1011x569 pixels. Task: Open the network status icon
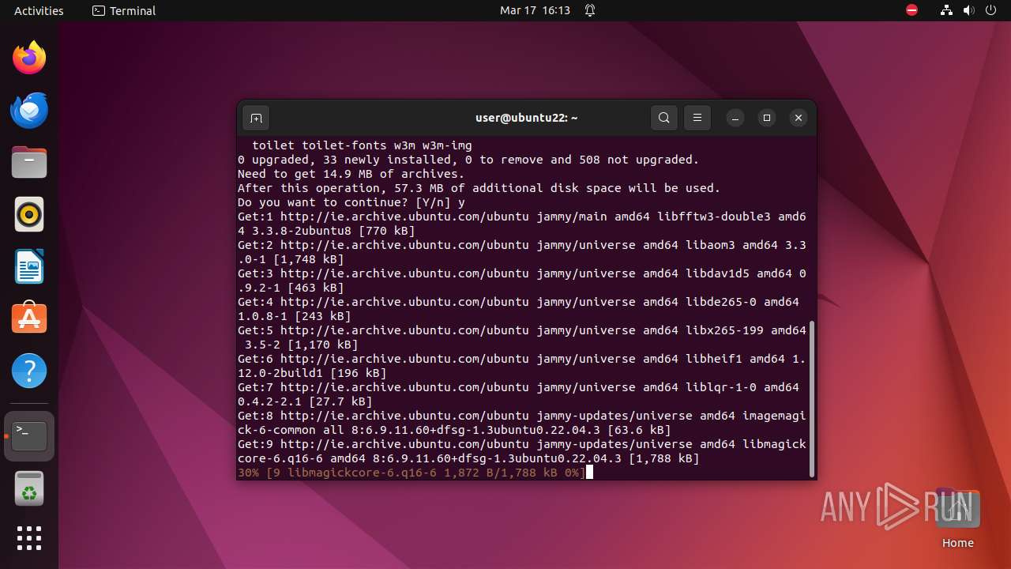click(x=946, y=10)
